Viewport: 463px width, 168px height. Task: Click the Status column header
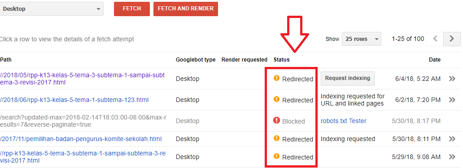[281, 60]
